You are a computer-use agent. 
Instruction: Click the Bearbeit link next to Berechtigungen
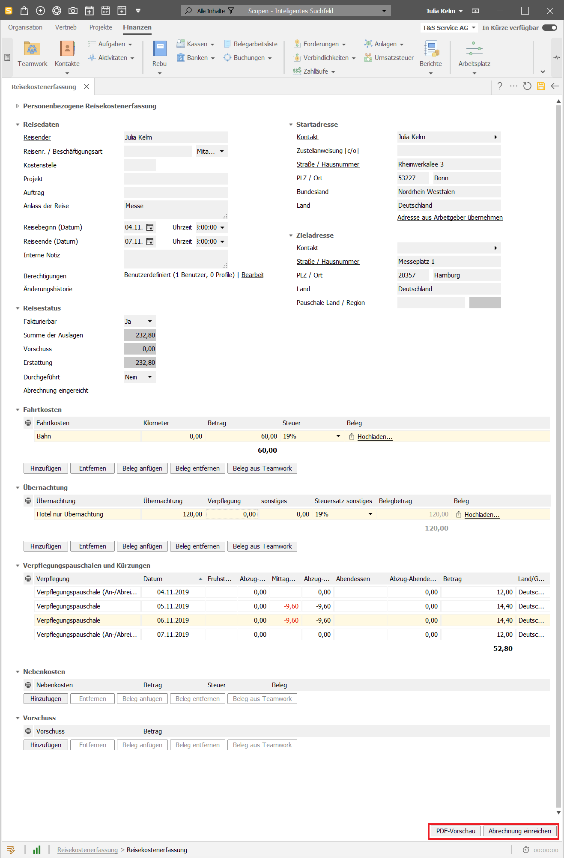point(252,275)
